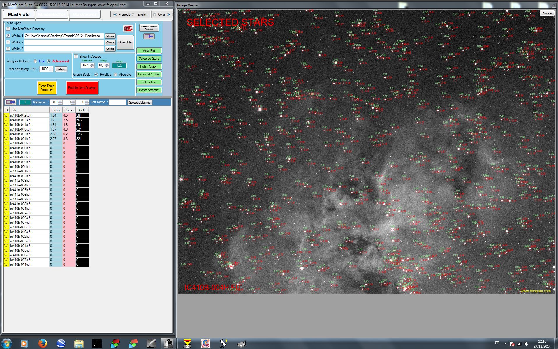Check the Works 3 checkbox
Image resolution: width=558 pixels, height=349 pixels.
pos(8,49)
